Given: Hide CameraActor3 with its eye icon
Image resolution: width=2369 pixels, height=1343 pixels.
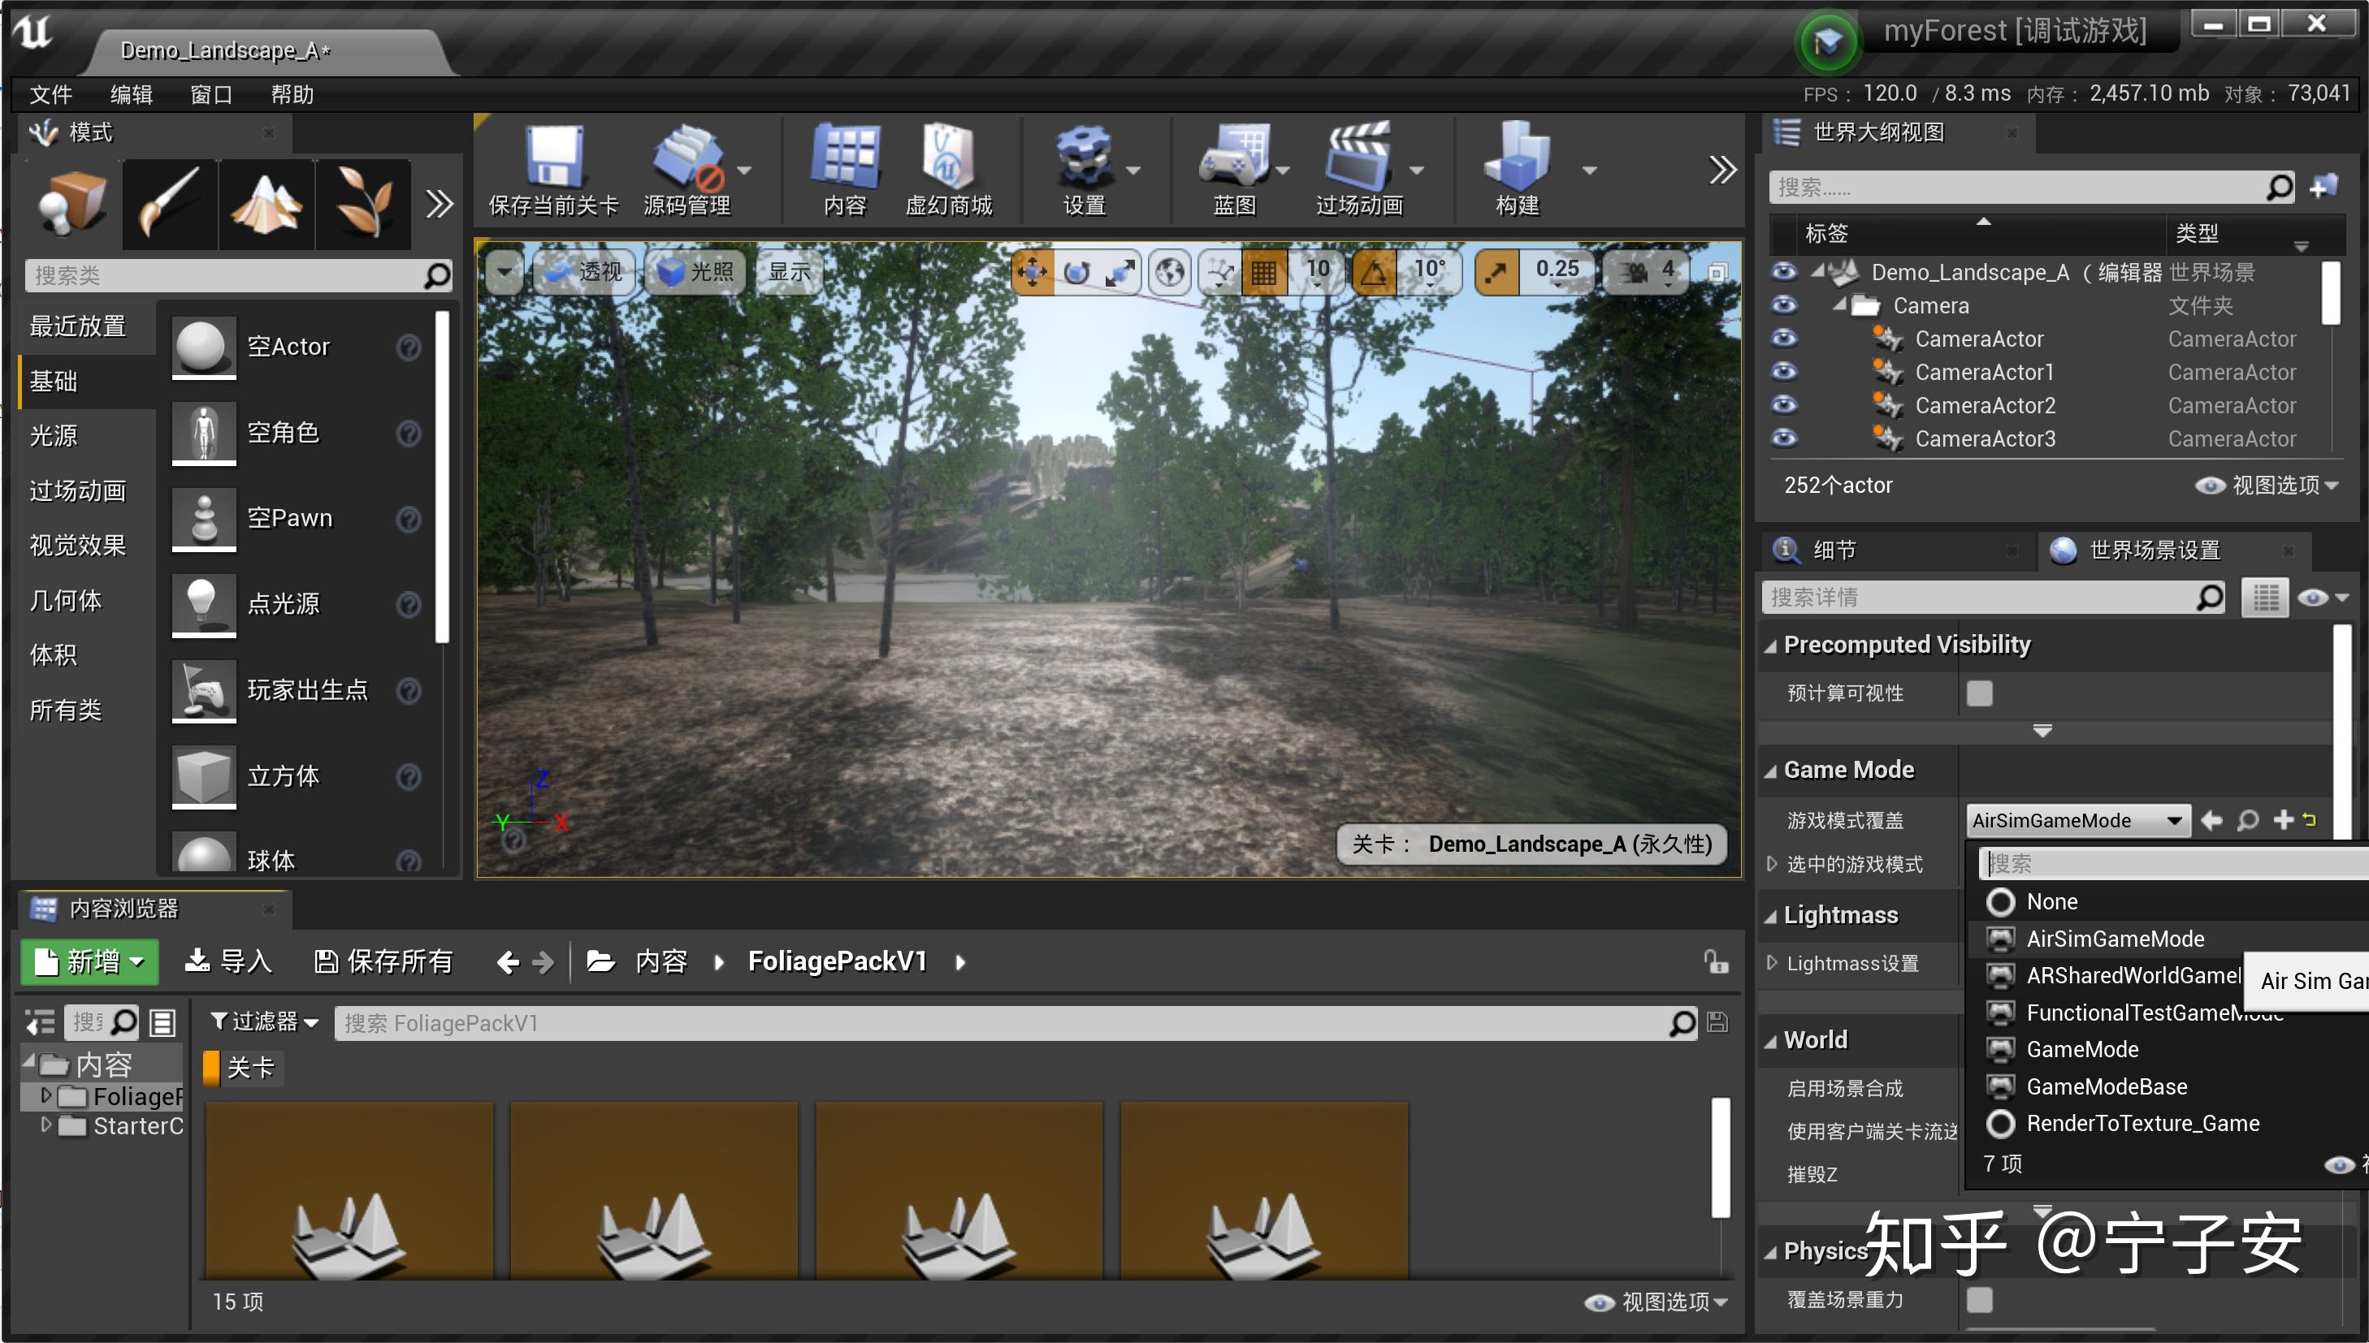Looking at the screenshot, I should [x=1784, y=438].
